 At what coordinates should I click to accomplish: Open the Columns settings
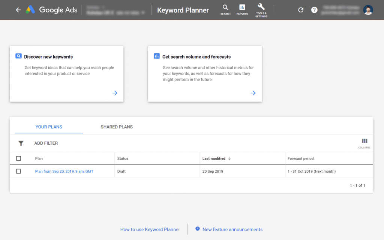[364, 143]
